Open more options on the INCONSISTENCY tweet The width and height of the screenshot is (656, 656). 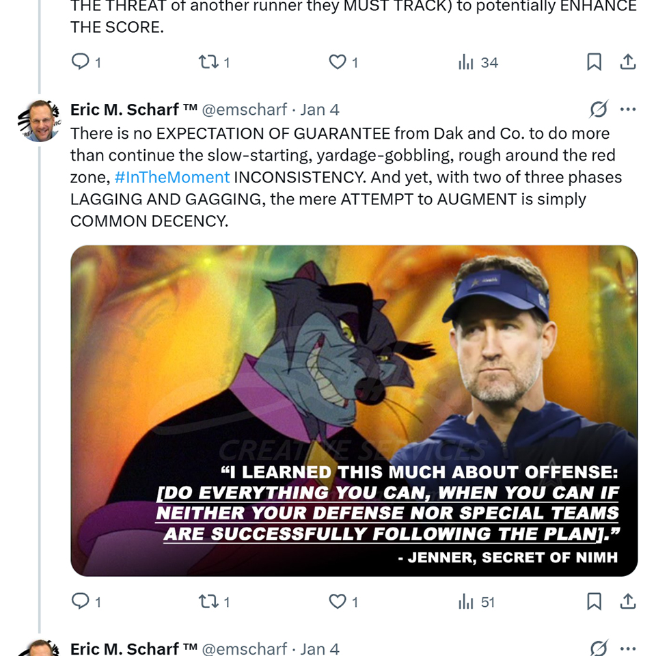pos(628,109)
